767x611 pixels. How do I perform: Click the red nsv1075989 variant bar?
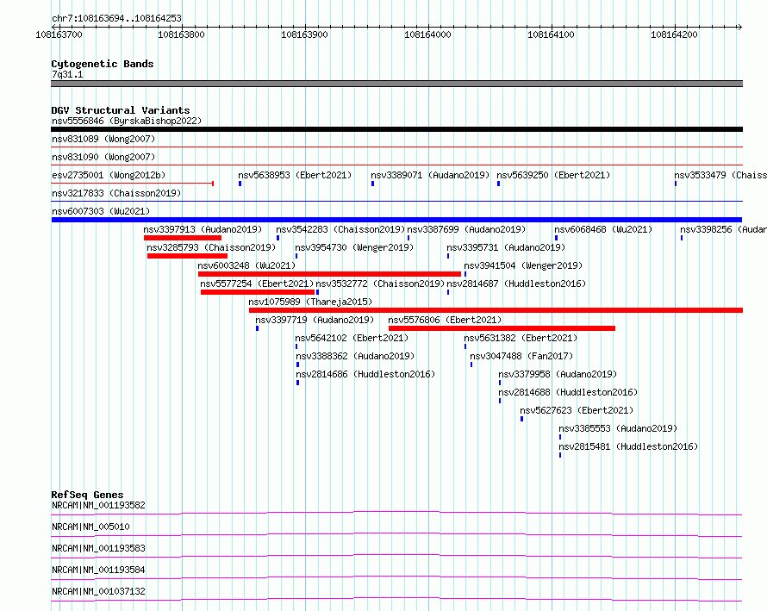[496, 310]
